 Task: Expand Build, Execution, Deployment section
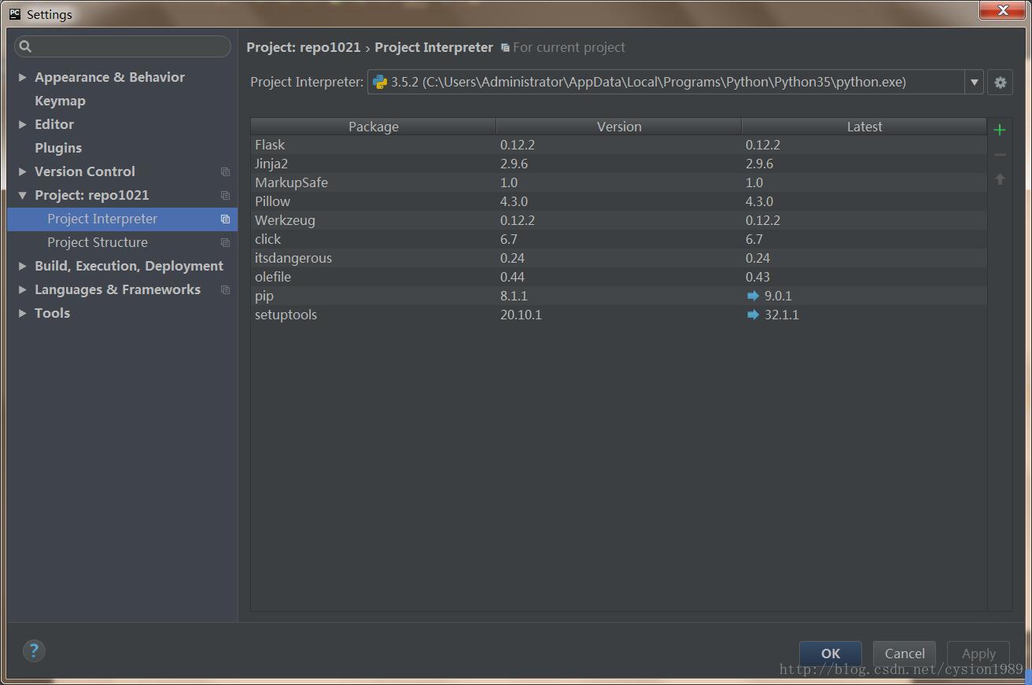pos(22,266)
